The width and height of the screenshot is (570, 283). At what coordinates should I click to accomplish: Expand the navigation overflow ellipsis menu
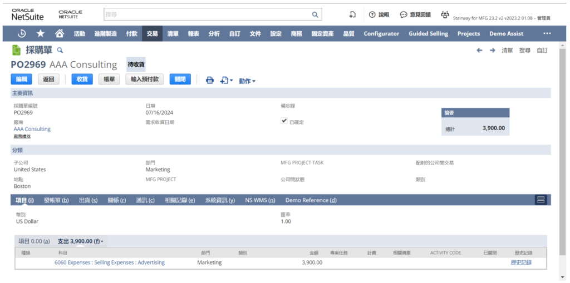point(547,33)
